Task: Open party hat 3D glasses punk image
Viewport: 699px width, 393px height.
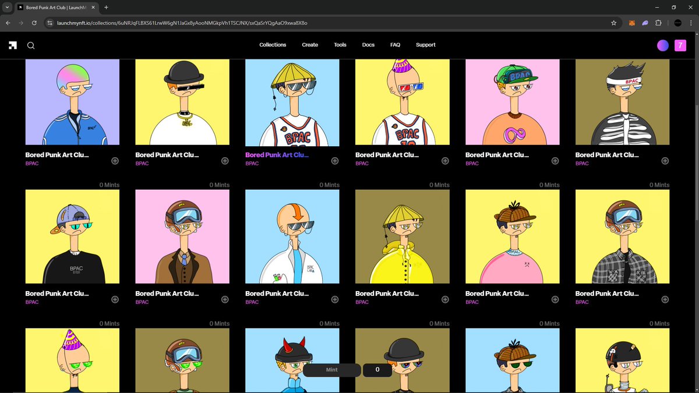Action: pyautogui.click(x=403, y=102)
